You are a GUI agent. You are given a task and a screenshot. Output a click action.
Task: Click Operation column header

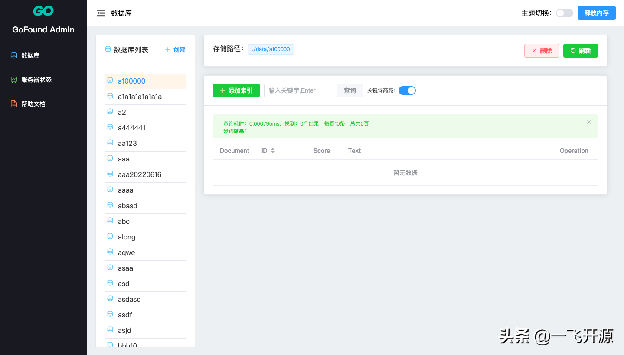point(574,151)
